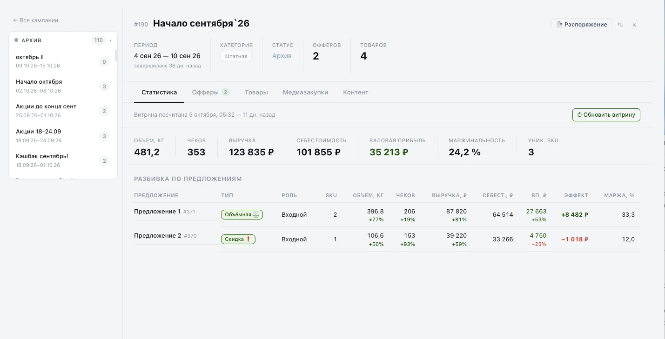665x339 pixels.
Task: Open Предложение 1 row #371
Action: [x=165, y=212]
